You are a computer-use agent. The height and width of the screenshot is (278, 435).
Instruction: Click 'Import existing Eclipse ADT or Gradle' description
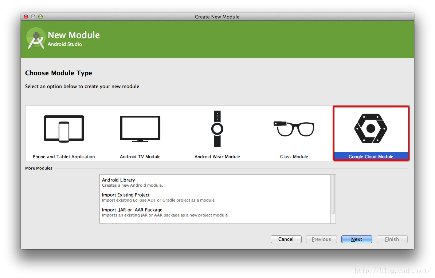coord(158,200)
